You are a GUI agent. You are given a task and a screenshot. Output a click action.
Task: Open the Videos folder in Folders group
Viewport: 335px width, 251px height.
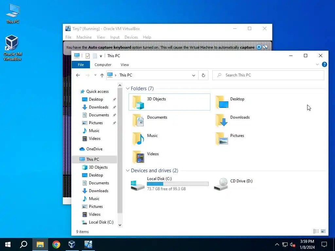pyautogui.click(x=138, y=157)
